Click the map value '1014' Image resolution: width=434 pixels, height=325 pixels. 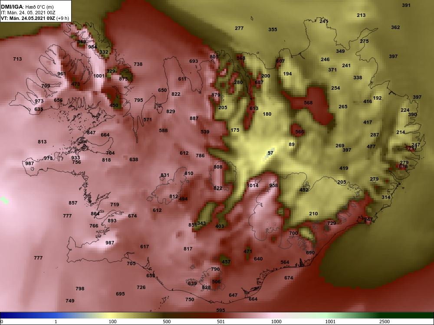tap(253, 185)
